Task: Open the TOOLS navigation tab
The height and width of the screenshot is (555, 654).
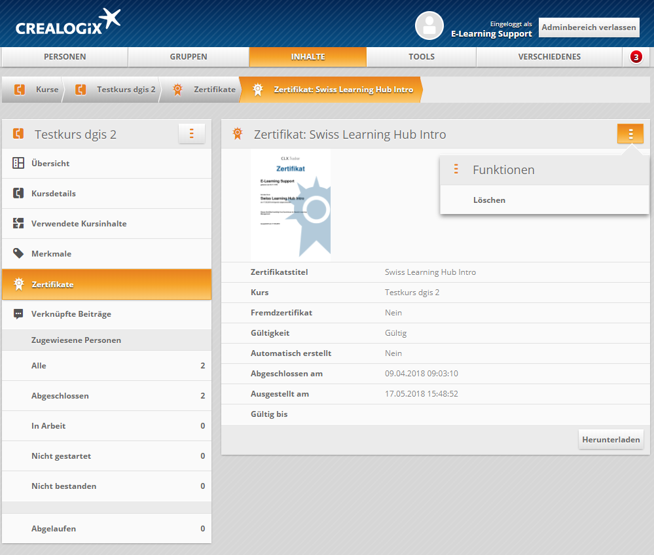Action: point(421,57)
